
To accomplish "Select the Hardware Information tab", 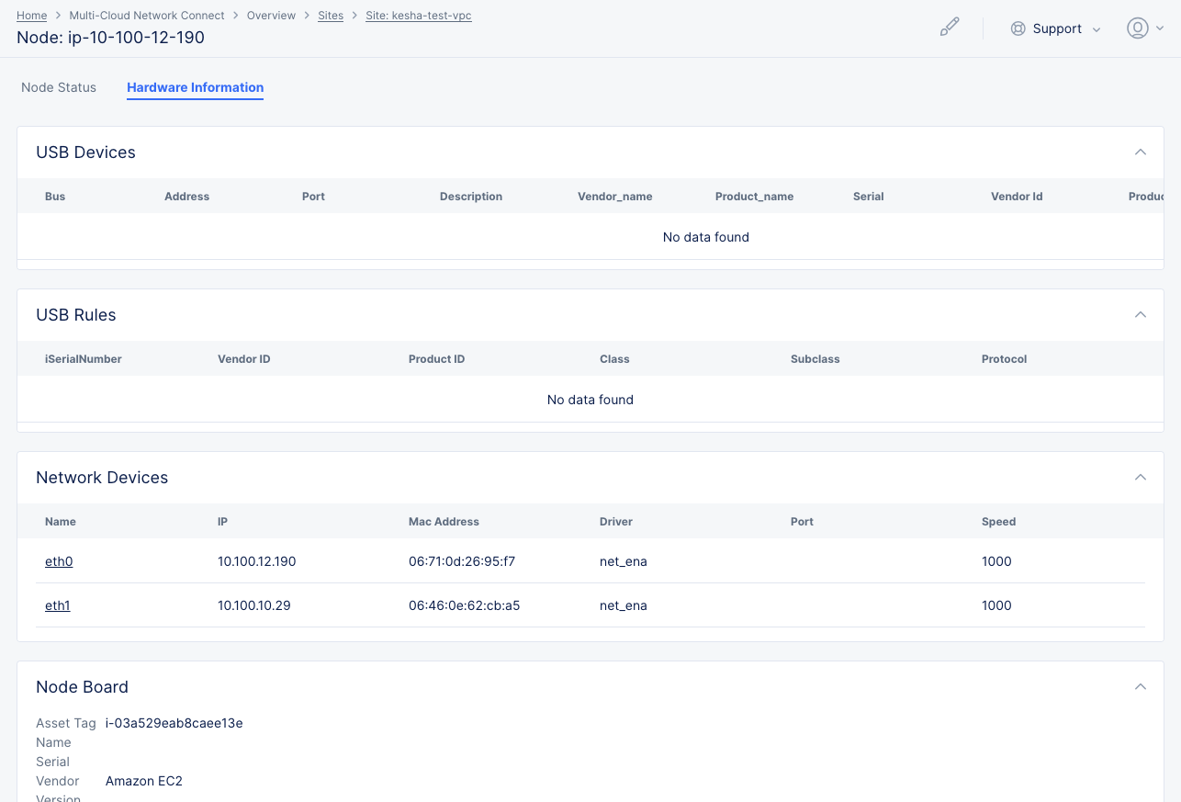I will (x=195, y=87).
